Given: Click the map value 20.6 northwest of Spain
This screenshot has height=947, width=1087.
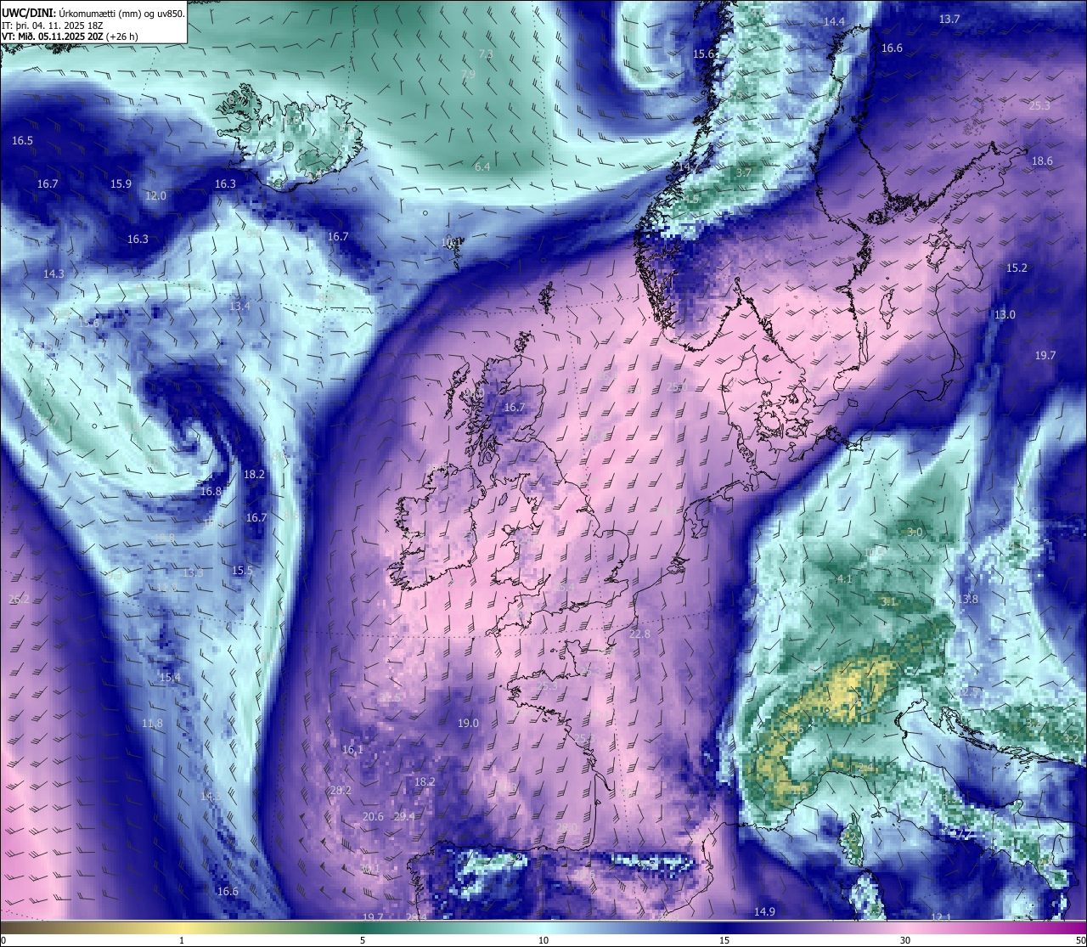Looking at the screenshot, I should tap(373, 816).
